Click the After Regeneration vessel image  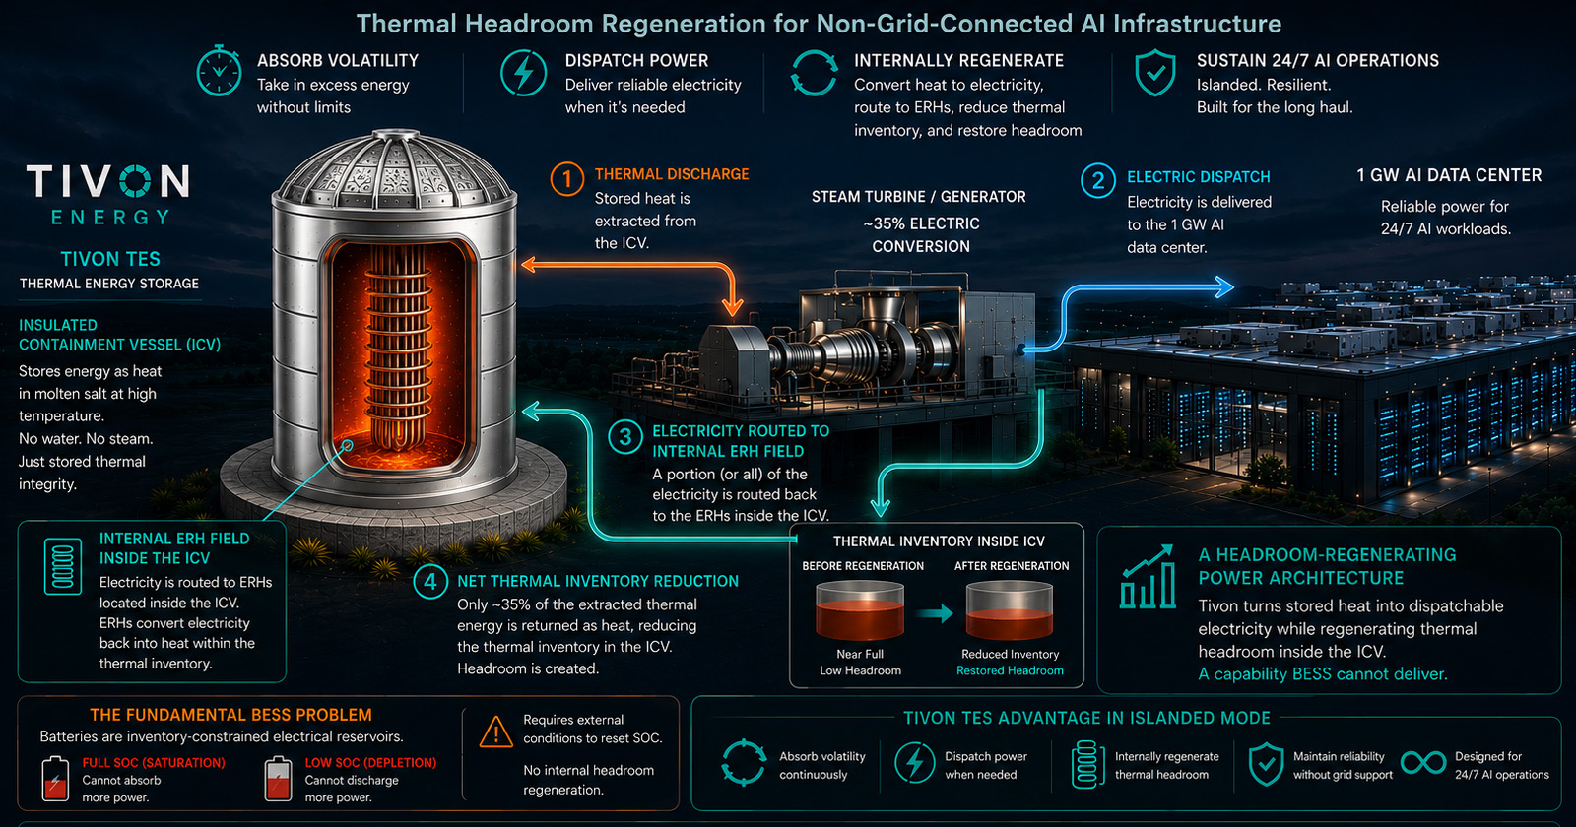(1010, 610)
